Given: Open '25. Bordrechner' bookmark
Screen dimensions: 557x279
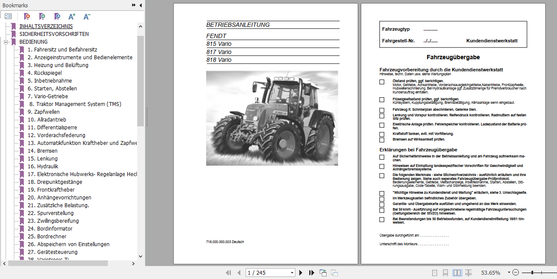Looking at the screenshot, I should (x=47, y=237).
